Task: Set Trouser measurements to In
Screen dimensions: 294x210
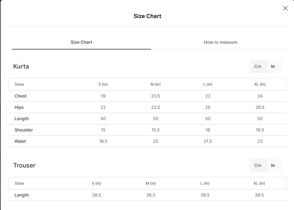Action: click(x=273, y=165)
